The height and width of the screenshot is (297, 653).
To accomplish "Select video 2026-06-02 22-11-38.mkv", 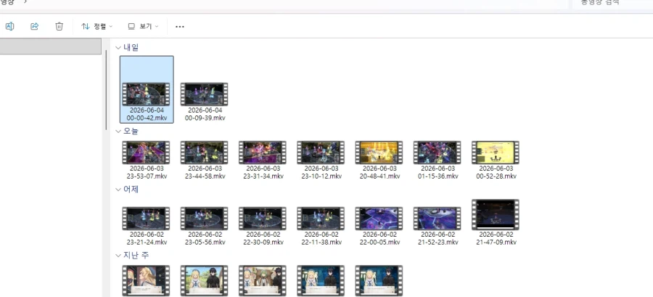I will tap(321, 226).
